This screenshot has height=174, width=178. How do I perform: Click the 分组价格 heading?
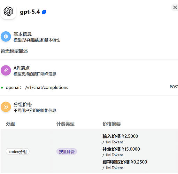point(23,104)
